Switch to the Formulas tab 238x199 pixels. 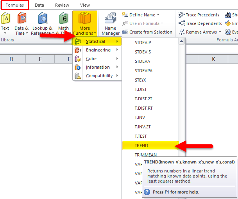(x=14, y=5)
